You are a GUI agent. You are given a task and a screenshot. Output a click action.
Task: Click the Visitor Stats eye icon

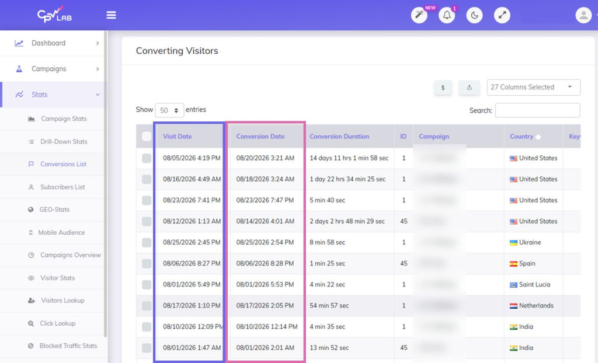point(31,278)
